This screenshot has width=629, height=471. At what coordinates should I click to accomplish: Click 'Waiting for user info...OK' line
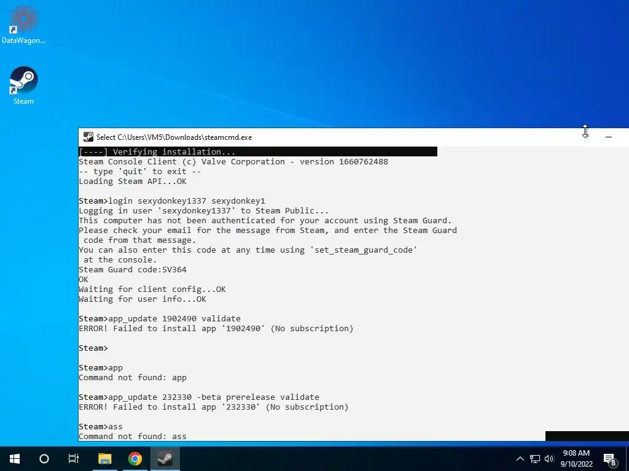142,299
